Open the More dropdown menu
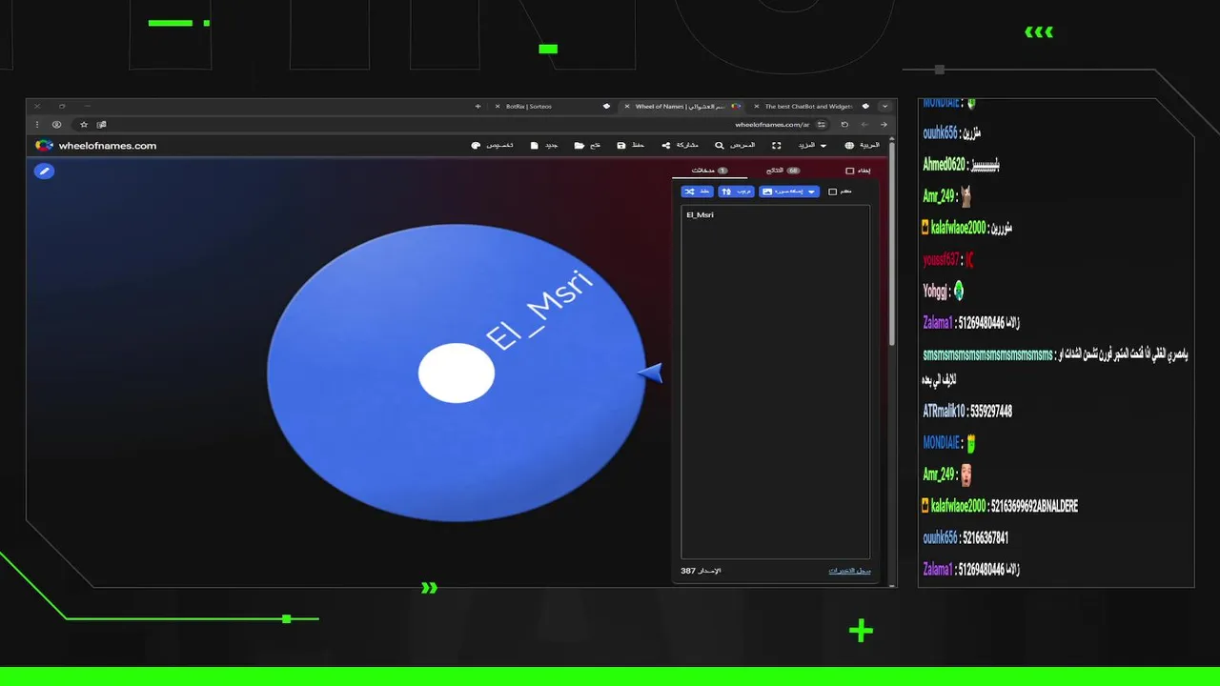The image size is (1220, 686). click(813, 146)
